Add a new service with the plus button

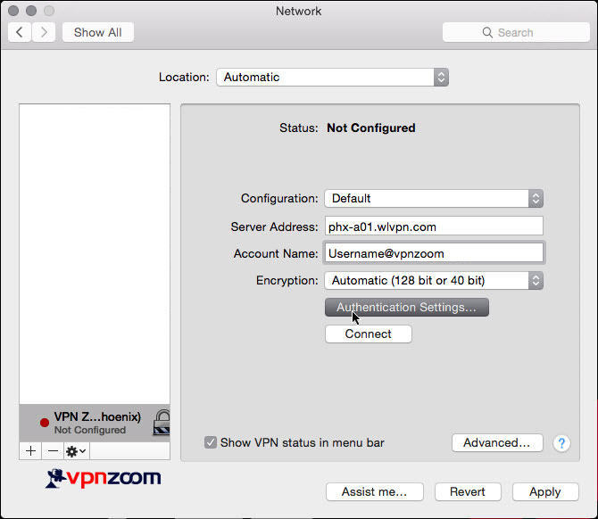31,451
